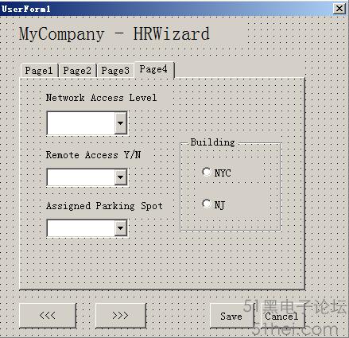Click the <<< previous page button
The width and height of the screenshot is (349, 338).
pos(48,316)
